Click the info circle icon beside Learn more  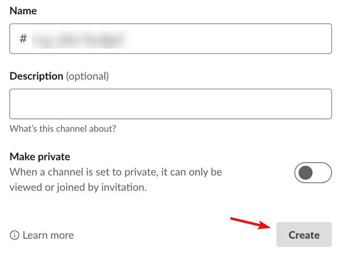click(x=14, y=235)
